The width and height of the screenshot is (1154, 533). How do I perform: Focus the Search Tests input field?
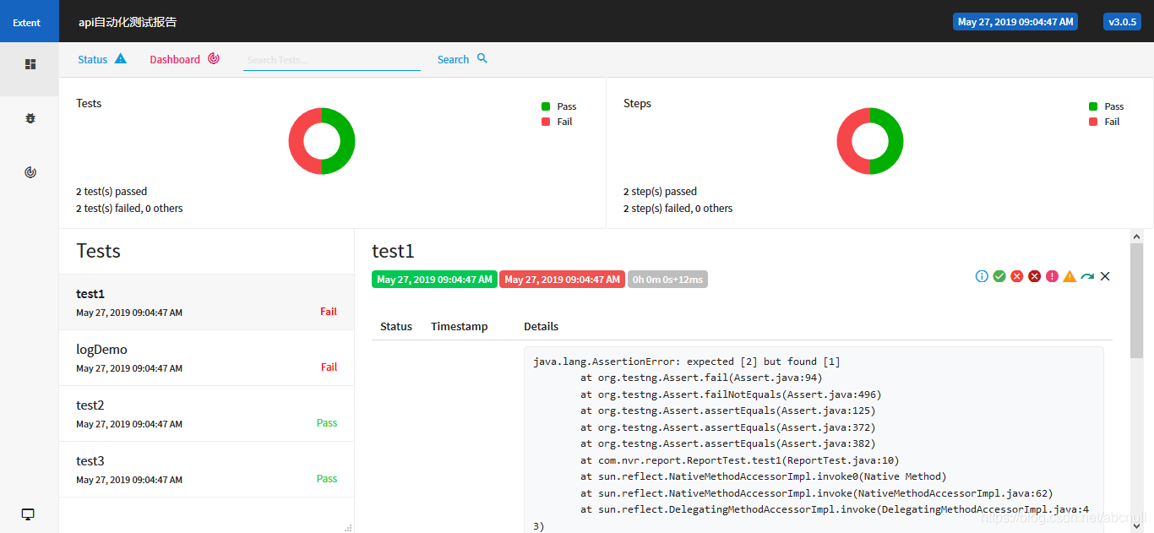(332, 60)
